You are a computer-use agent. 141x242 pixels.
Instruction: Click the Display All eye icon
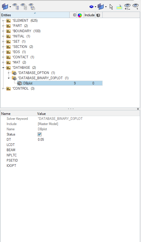(16, 7)
